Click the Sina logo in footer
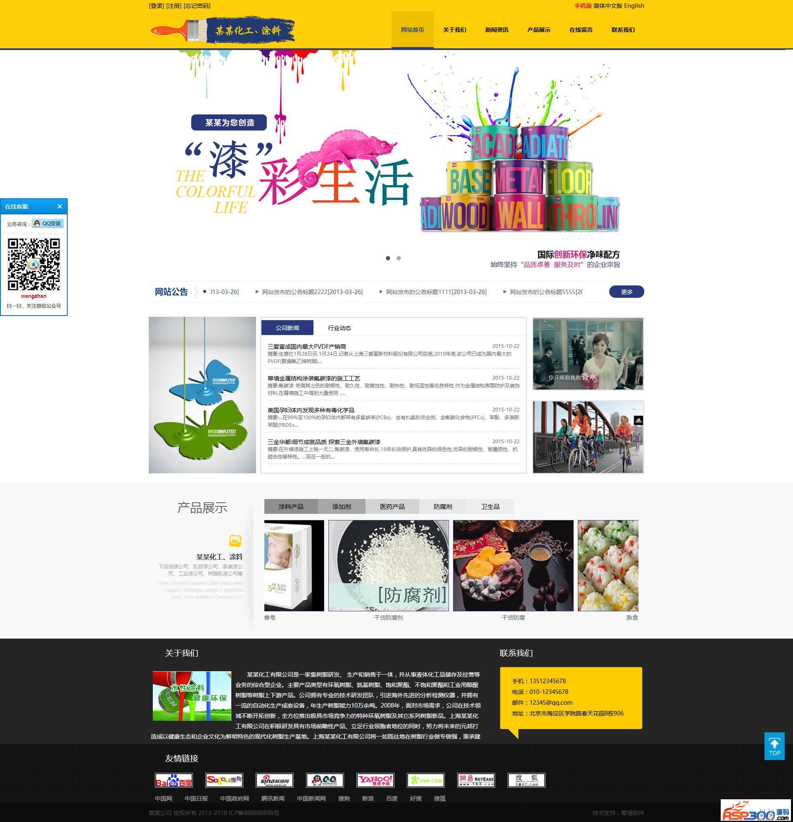This screenshot has height=822, width=793. click(274, 780)
